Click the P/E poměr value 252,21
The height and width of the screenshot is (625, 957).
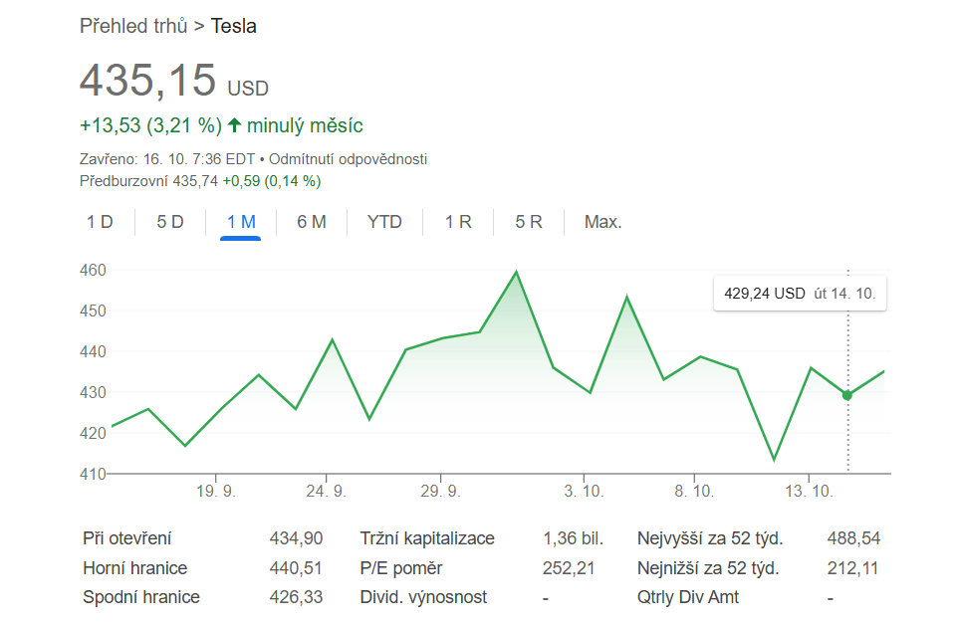573,568
